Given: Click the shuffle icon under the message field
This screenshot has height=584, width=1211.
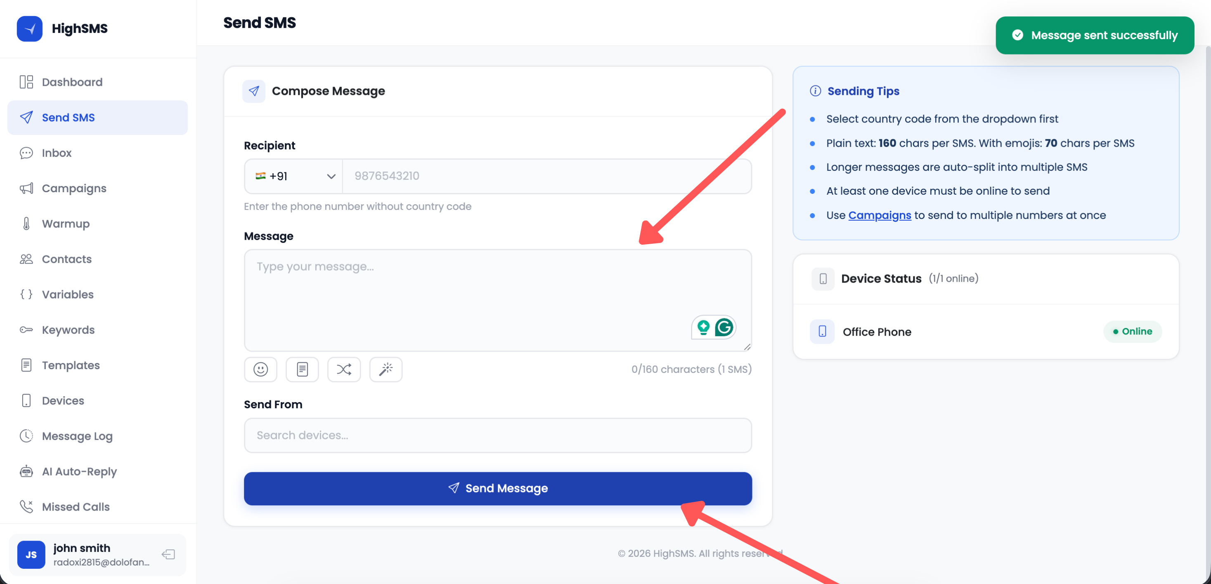Looking at the screenshot, I should coord(344,369).
